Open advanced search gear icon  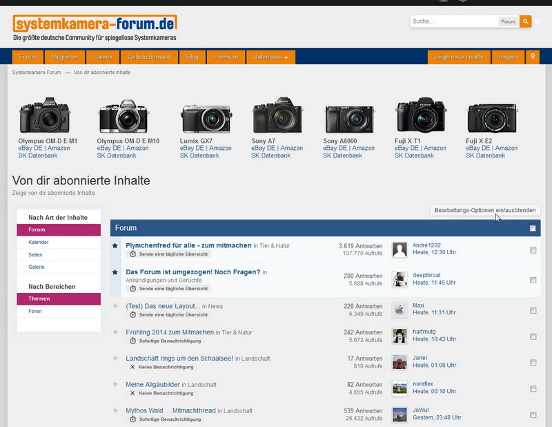click(538, 21)
